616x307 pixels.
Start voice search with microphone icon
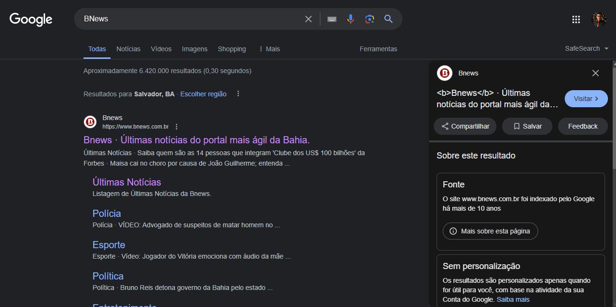click(351, 19)
